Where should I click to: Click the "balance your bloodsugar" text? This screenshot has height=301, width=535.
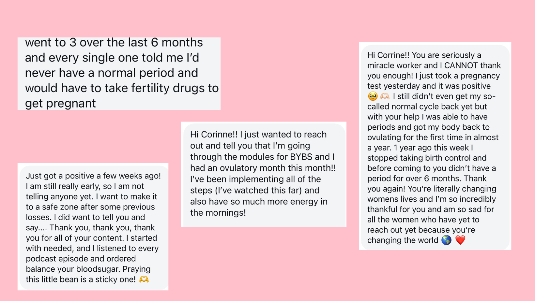(x=72, y=269)
